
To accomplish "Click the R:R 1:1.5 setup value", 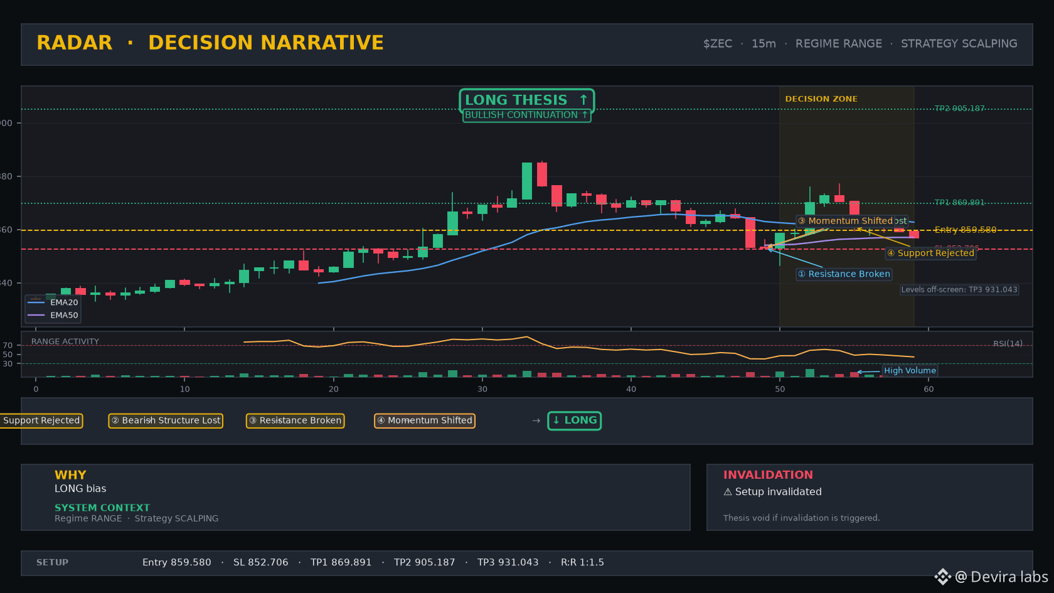I will [582, 563].
